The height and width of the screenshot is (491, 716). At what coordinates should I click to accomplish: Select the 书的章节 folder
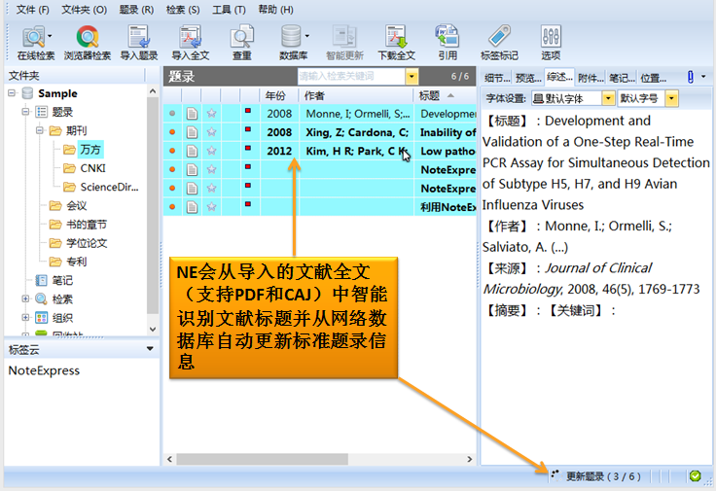(x=86, y=225)
